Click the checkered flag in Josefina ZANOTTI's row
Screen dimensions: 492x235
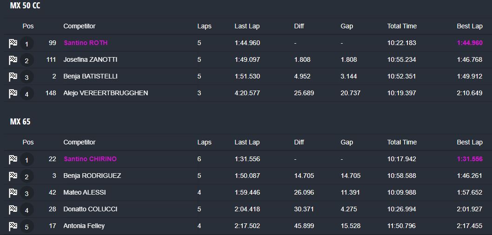[x=13, y=60]
